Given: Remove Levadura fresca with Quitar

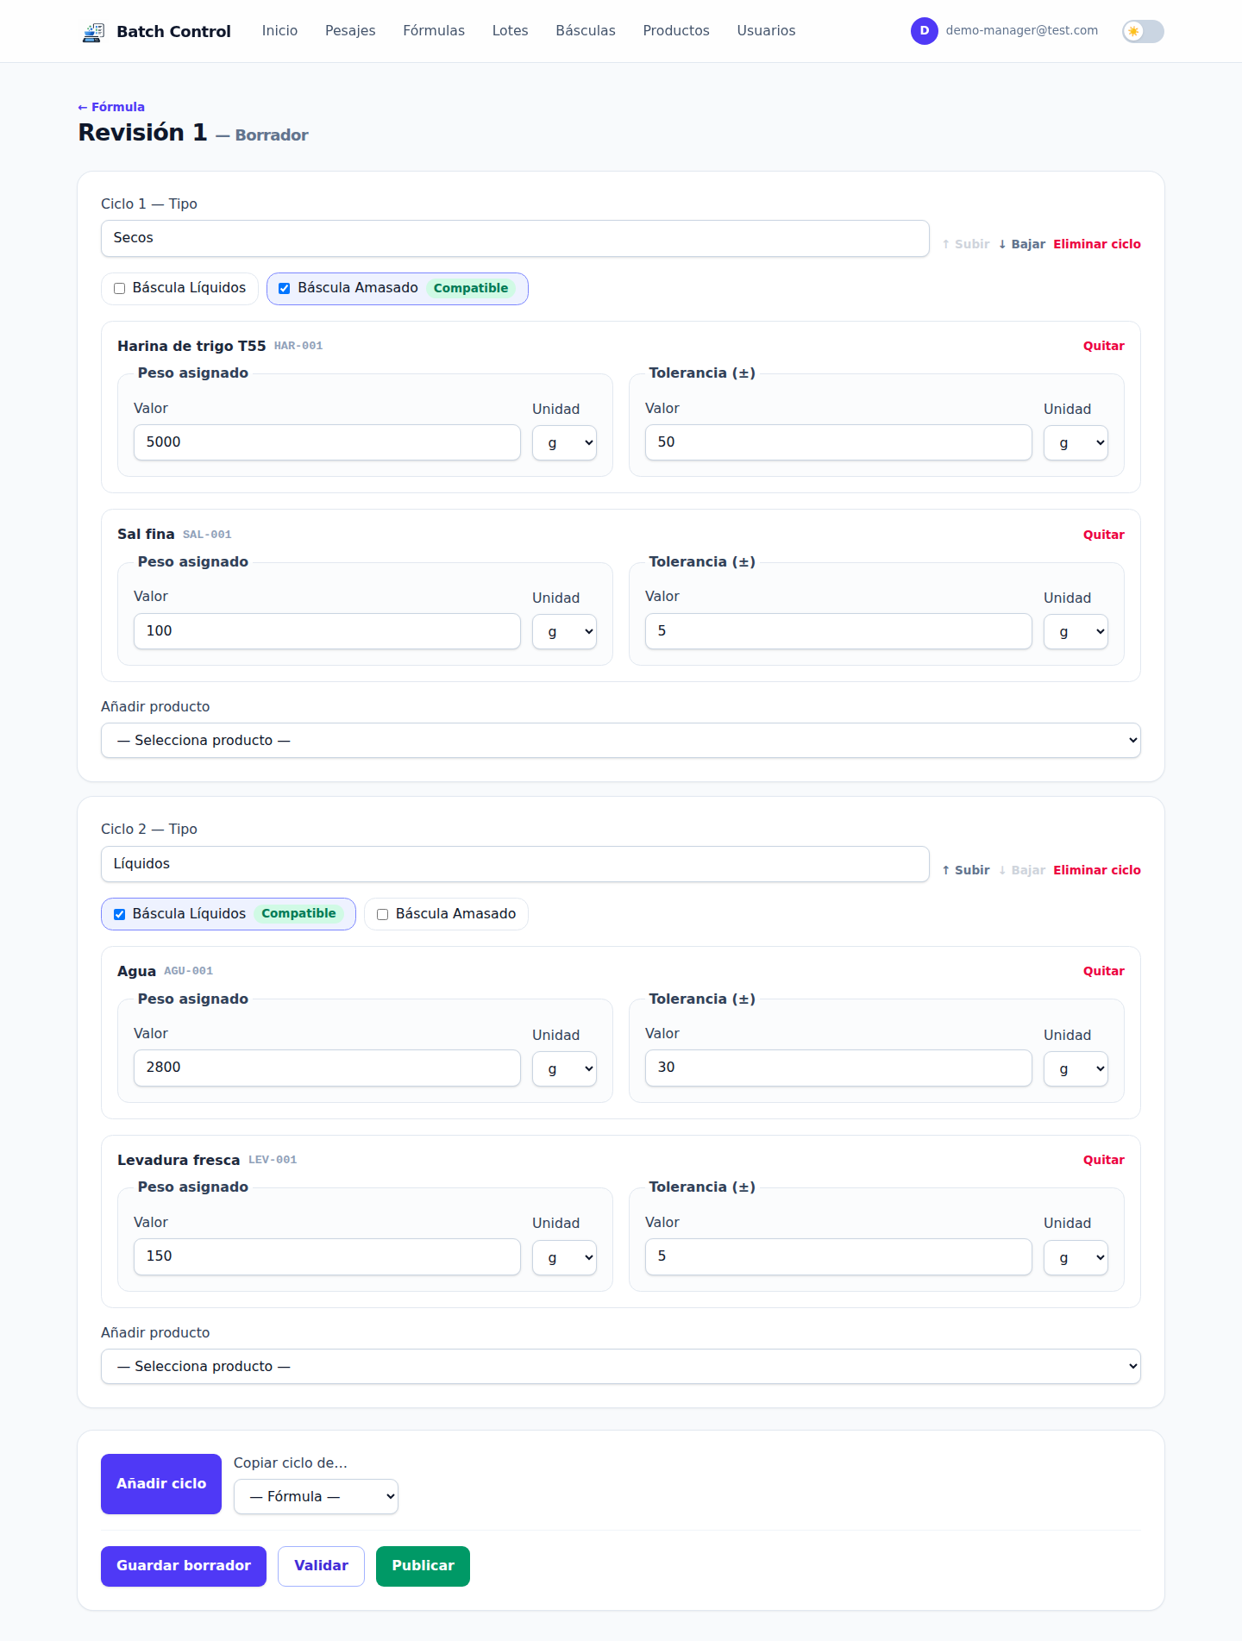Looking at the screenshot, I should [x=1104, y=1160].
